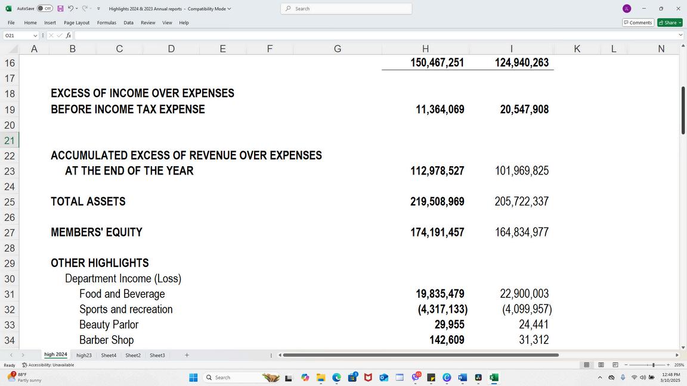This screenshot has height=386, width=687.
Task: Switch to the Insert ribbon tab
Action: tap(50, 23)
